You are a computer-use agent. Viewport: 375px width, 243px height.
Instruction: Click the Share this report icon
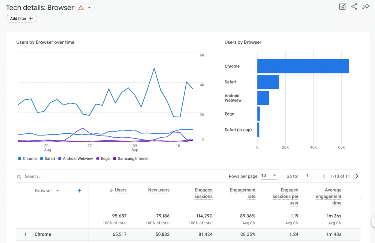pos(354,6)
